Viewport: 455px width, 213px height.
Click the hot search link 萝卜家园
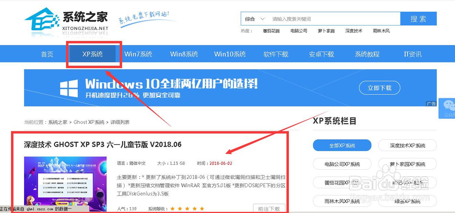pos(326,31)
